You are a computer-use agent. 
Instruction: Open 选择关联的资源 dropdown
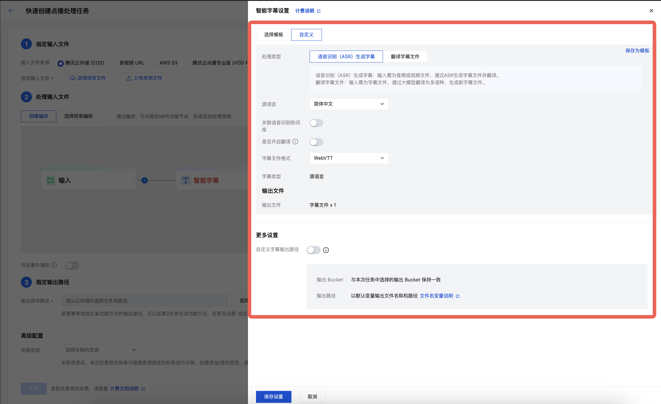pos(101,350)
